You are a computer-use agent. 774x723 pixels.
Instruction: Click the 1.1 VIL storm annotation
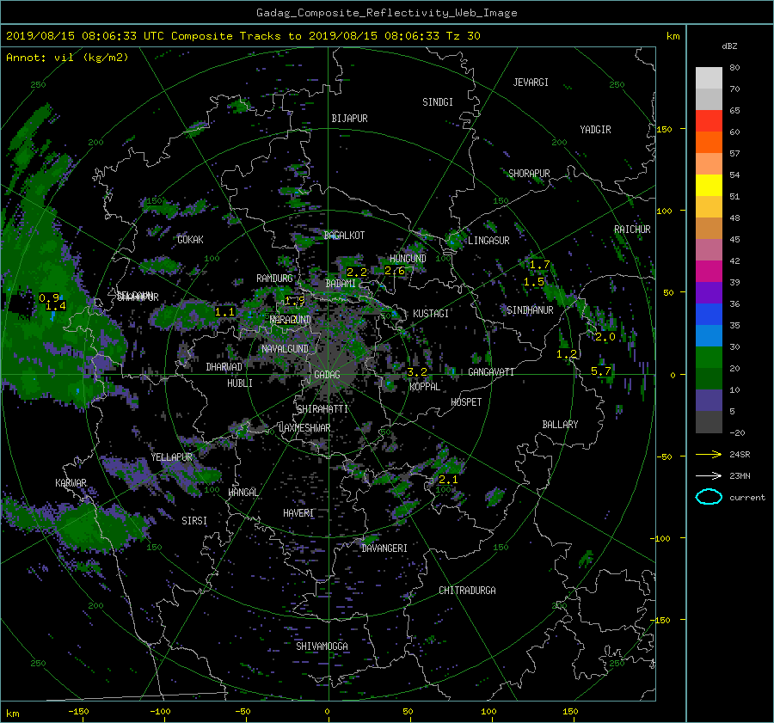(x=224, y=312)
